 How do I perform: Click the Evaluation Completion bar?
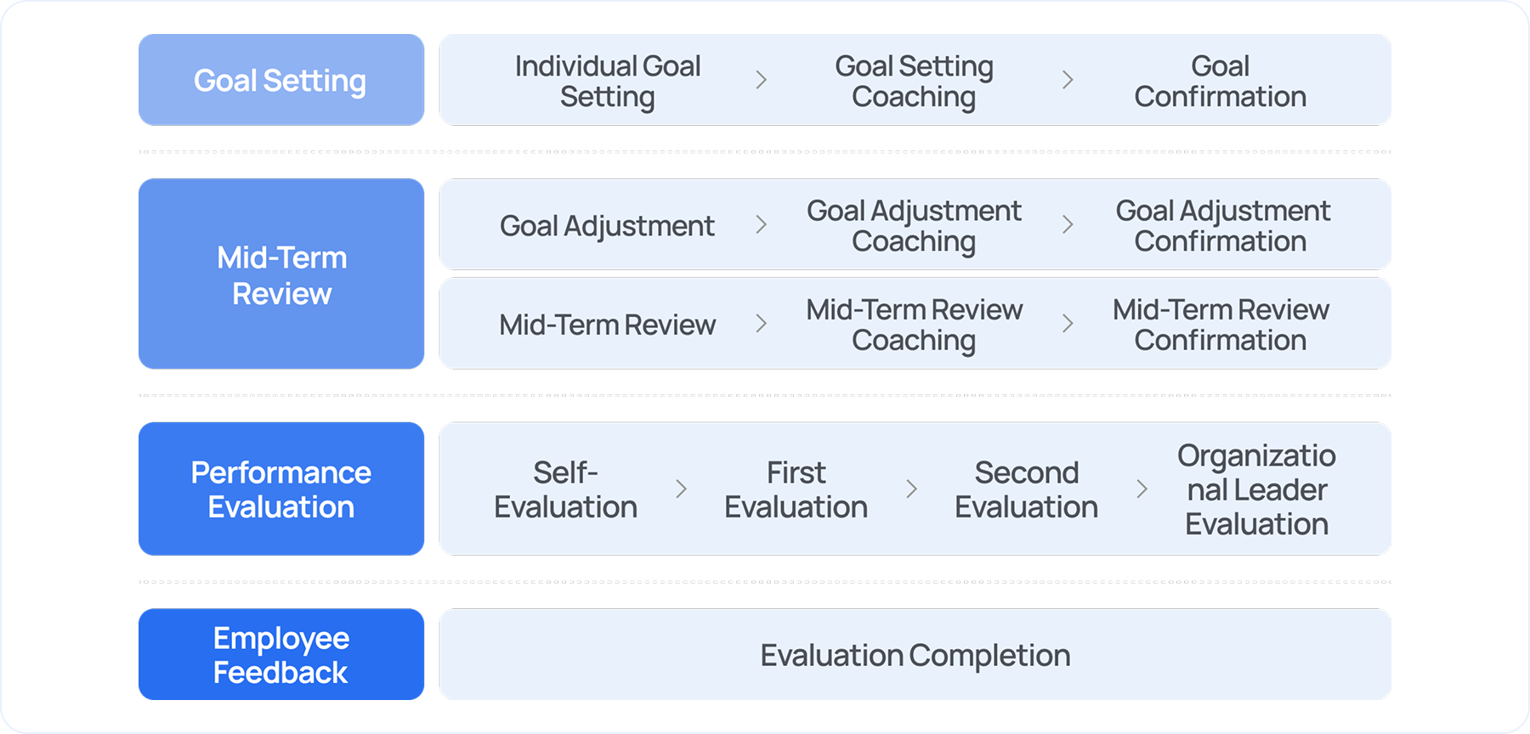(915, 655)
